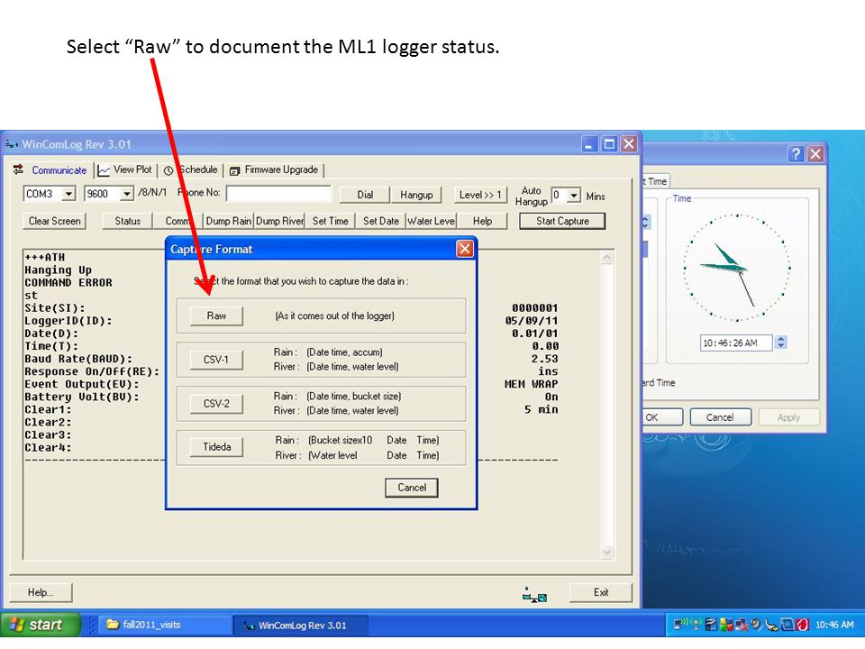865x649 pixels.
Task: Click the Level >> 1 button
Action: 480,195
